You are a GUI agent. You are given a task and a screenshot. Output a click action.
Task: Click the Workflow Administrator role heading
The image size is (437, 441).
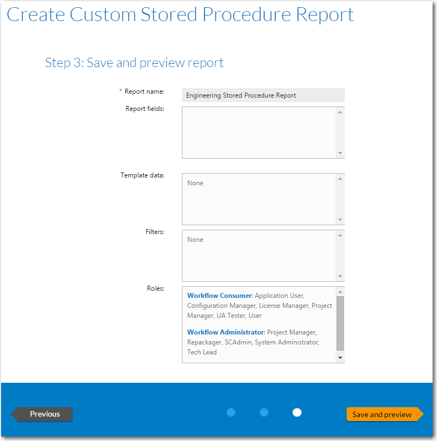(226, 332)
